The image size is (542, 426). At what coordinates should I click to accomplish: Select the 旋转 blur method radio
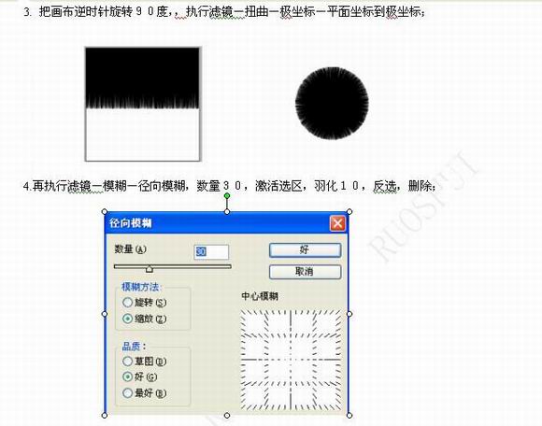point(127,303)
